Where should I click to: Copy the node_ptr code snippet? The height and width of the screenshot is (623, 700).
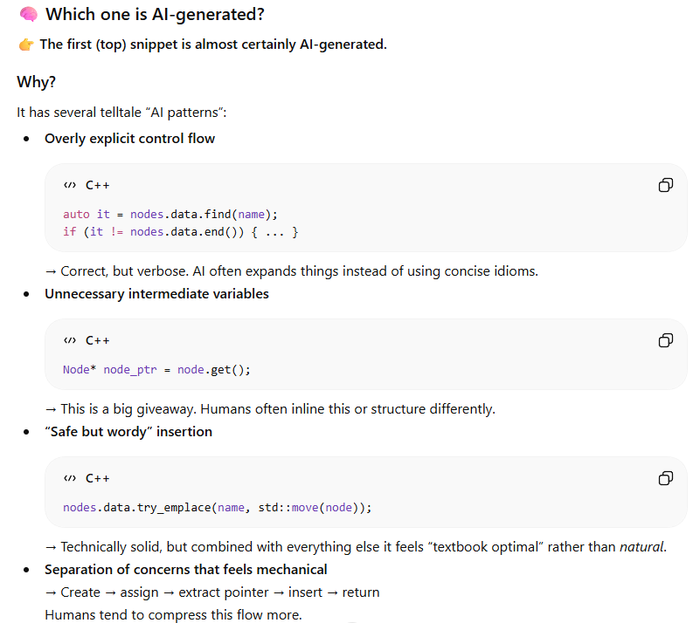665,340
